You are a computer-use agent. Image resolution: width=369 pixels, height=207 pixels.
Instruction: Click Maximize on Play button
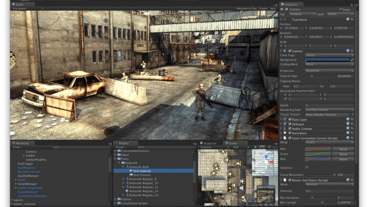click(247, 9)
